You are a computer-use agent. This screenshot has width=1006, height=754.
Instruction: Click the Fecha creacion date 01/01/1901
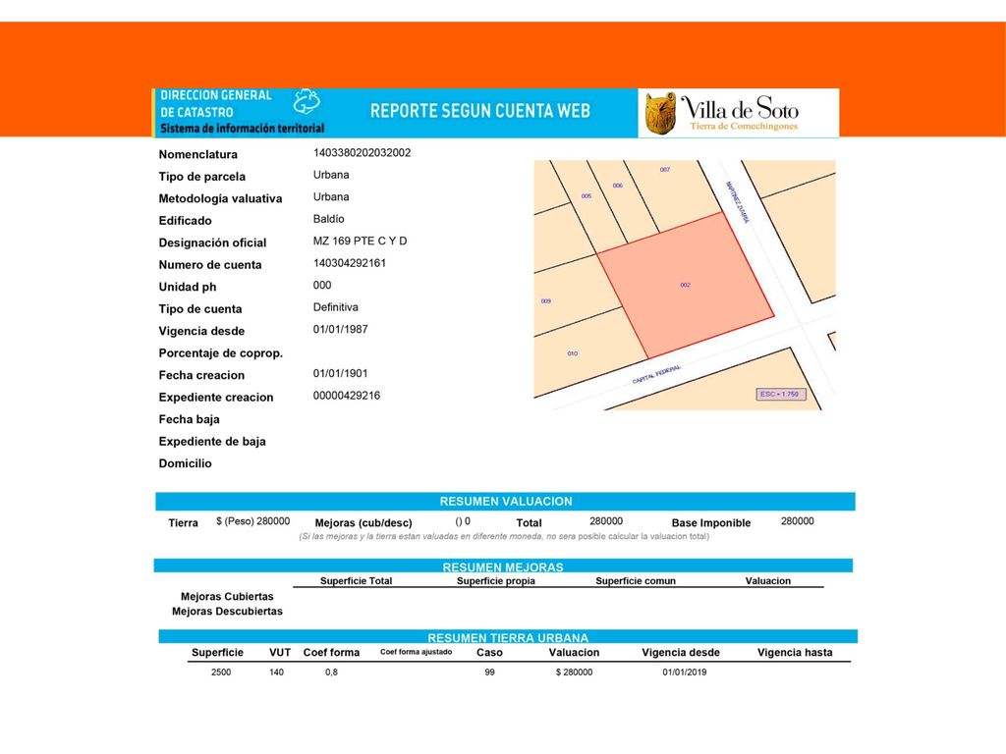pos(341,373)
